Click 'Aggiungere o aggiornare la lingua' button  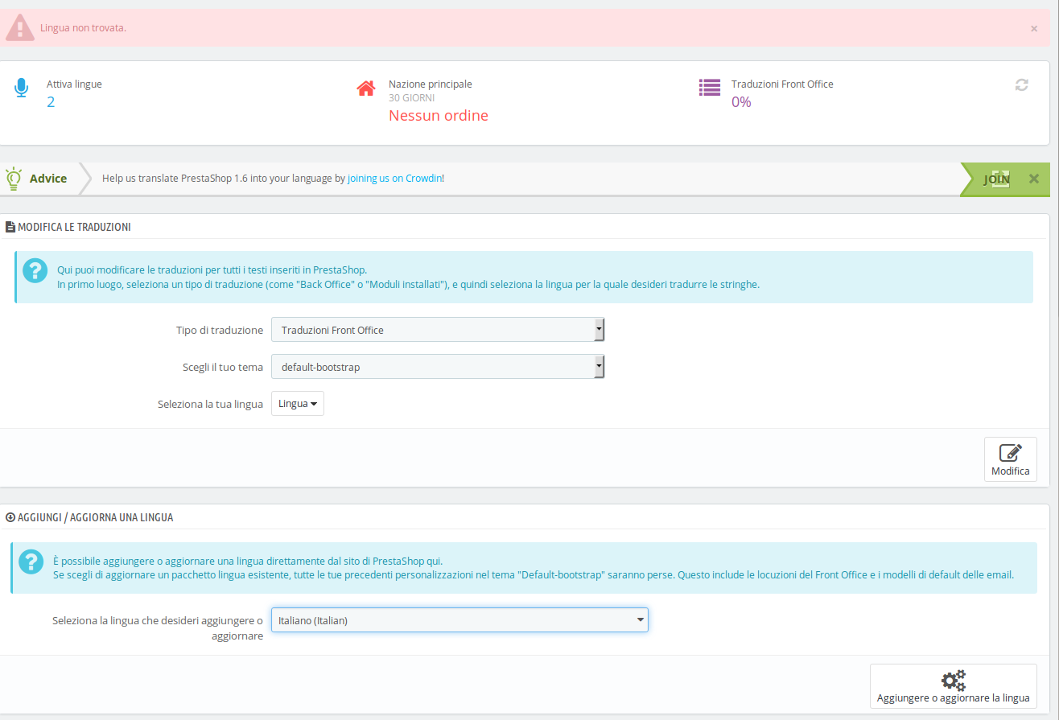pos(954,686)
